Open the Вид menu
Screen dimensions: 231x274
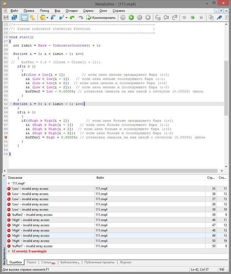coord(57,11)
